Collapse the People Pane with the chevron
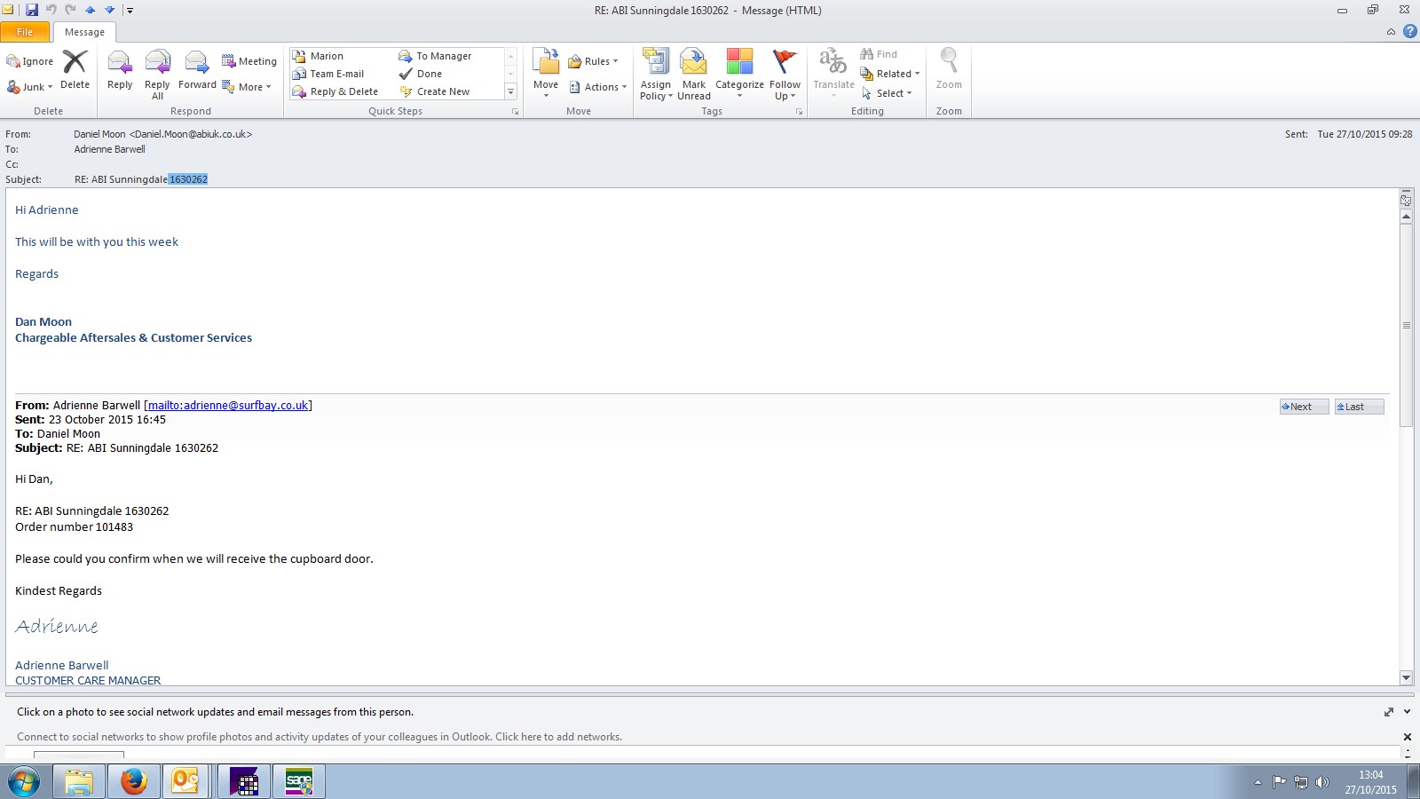 point(1407,712)
